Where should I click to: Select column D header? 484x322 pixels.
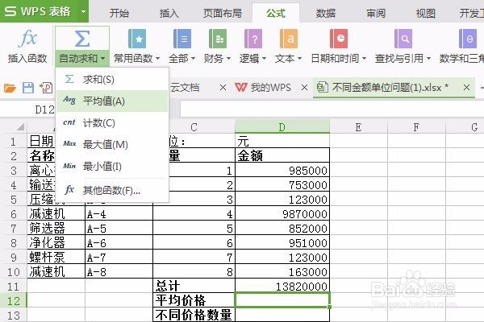click(x=282, y=127)
